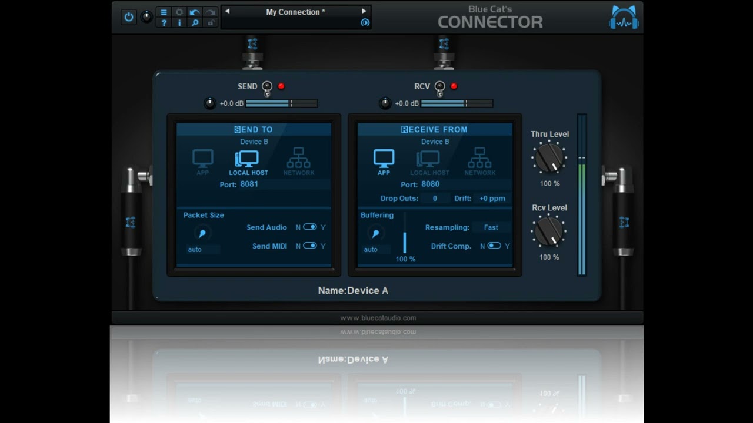The image size is (753, 423).
Task: Open the main menu hamburger icon
Action: (164, 12)
